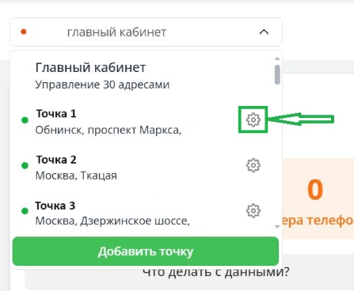Open settings gear for Точка 3
354x291 pixels.
[x=253, y=210]
